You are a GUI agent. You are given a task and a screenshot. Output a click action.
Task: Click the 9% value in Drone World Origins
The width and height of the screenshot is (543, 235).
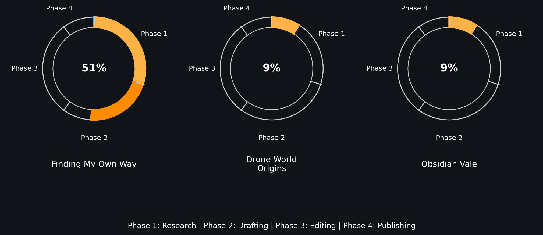[x=271, y=68]
